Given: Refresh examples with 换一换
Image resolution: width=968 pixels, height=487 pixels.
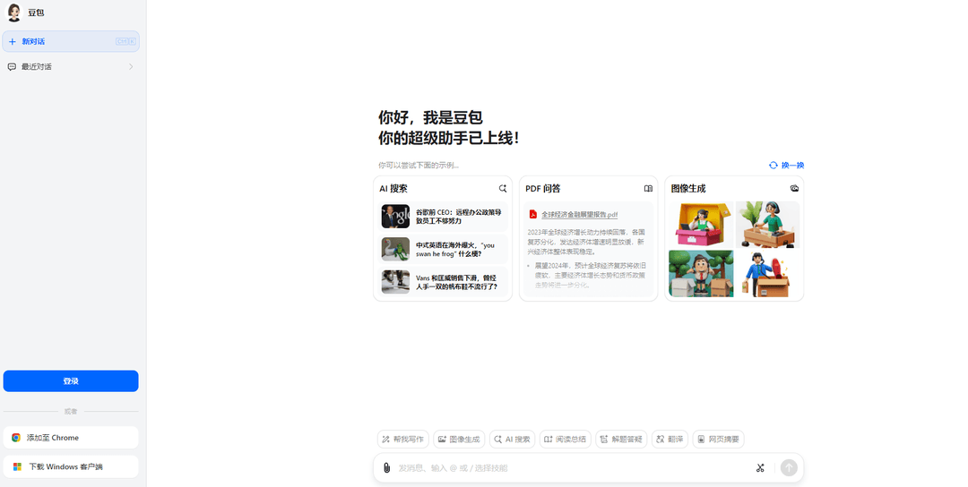Looking at the screenshot, I should coord(787,166).
